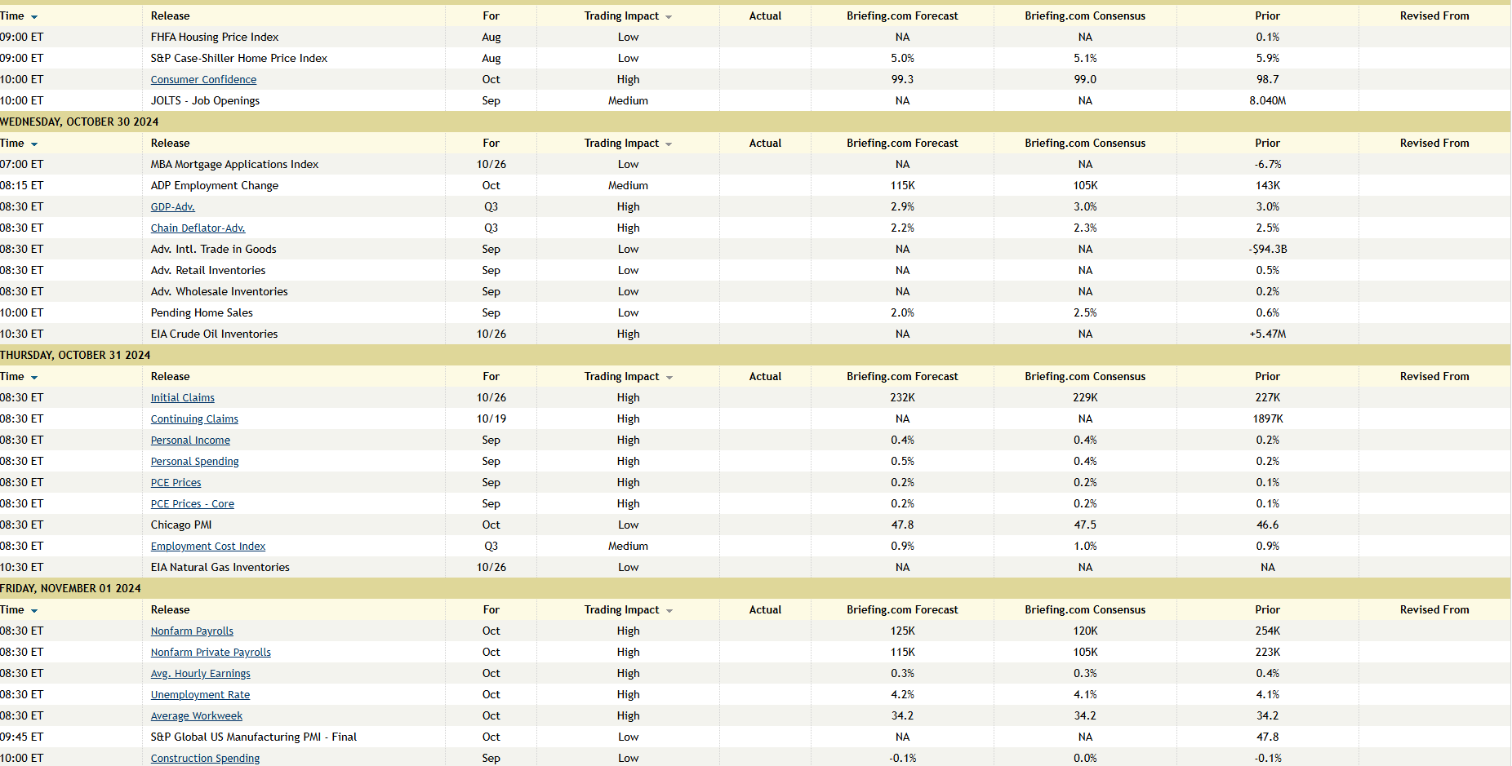This screenshot has width=1512, height=766.
Task: Select the FHFA Housing Price Index row name
Action: click(x=215, y=37)
